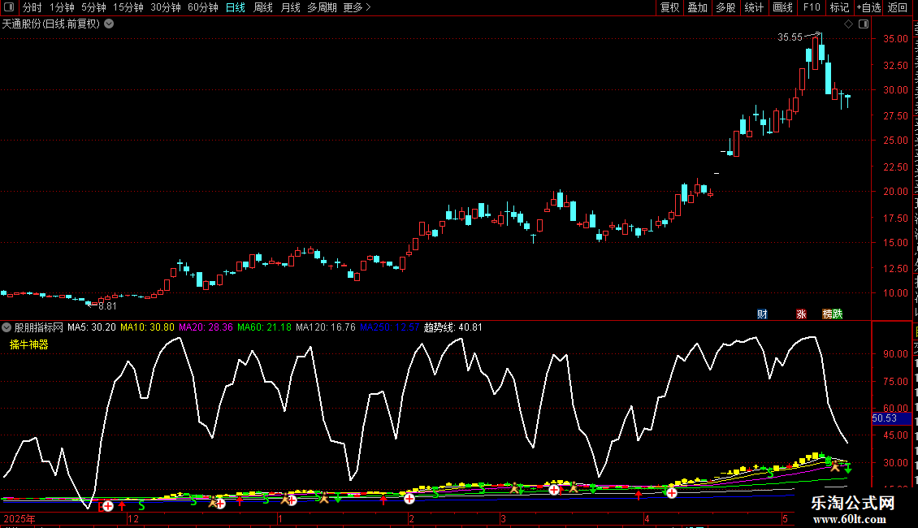
Task: Open the 复权 adjustment options
Action: click(669, 7)
